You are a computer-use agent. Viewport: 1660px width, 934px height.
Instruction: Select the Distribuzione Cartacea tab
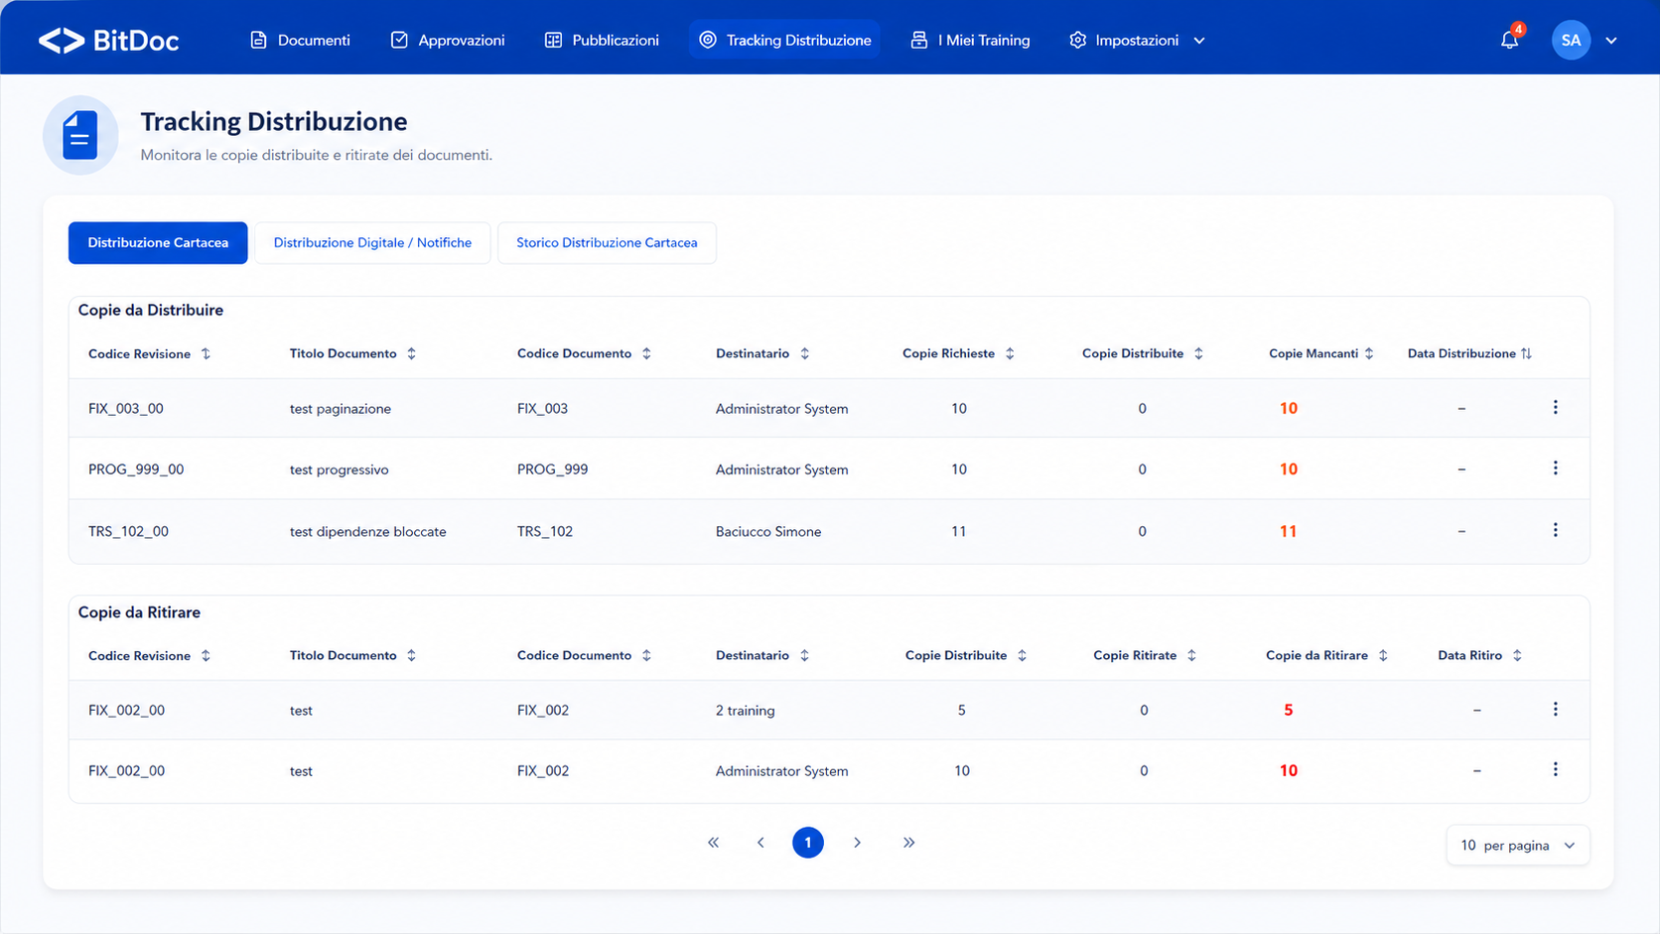pyautogui.click(x=158, y=243)
